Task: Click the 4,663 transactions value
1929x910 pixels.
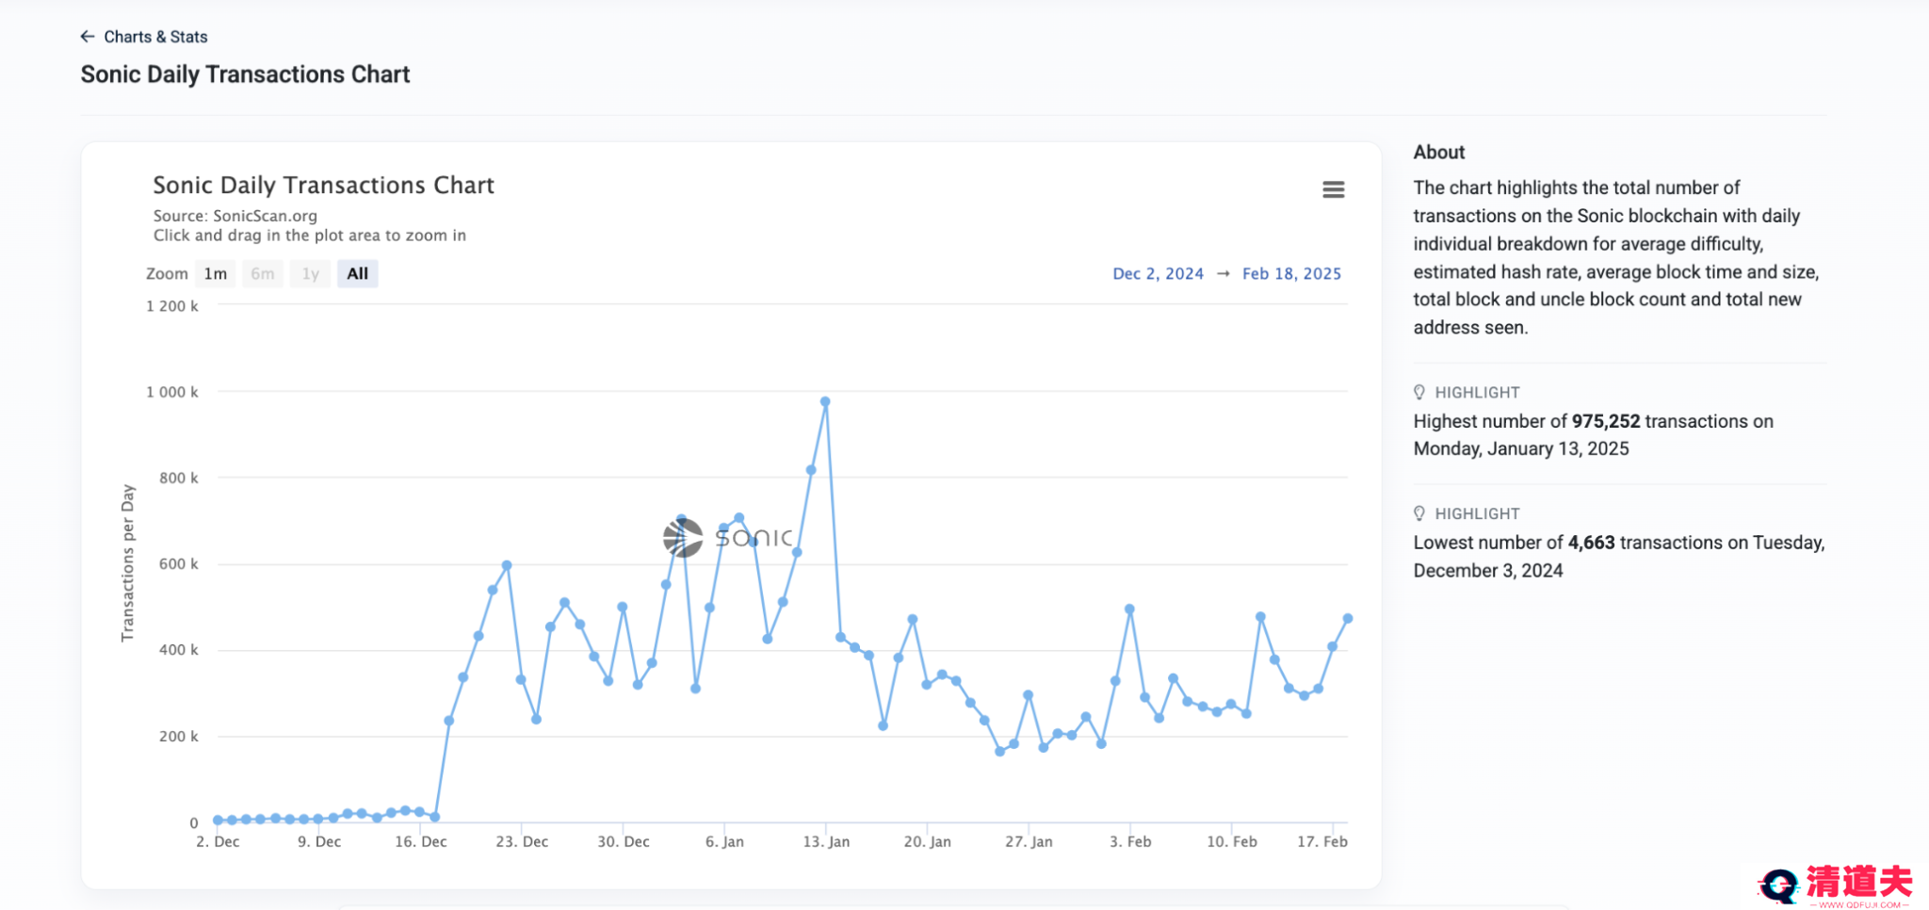Action: 1591,543
